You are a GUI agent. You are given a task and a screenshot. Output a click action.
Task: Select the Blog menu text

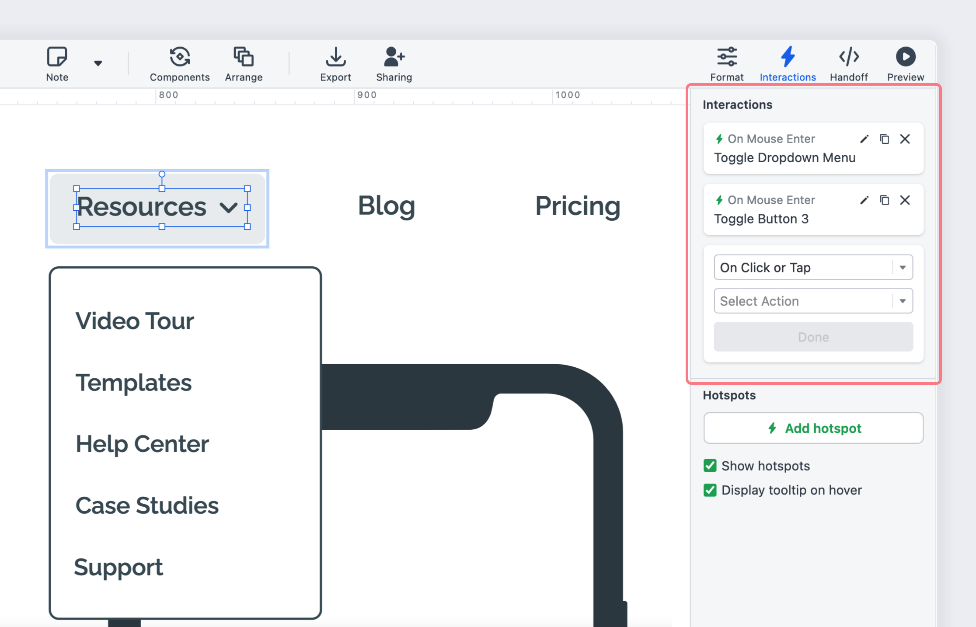click(386, 207)
